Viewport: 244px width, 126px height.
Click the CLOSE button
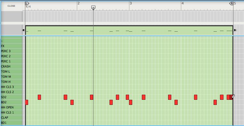pyautogui.click(x=11, y=6)
